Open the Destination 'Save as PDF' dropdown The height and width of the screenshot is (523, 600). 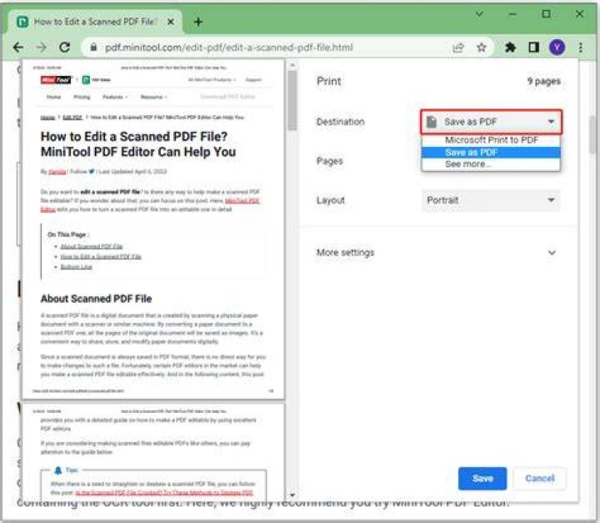point(492,122)
